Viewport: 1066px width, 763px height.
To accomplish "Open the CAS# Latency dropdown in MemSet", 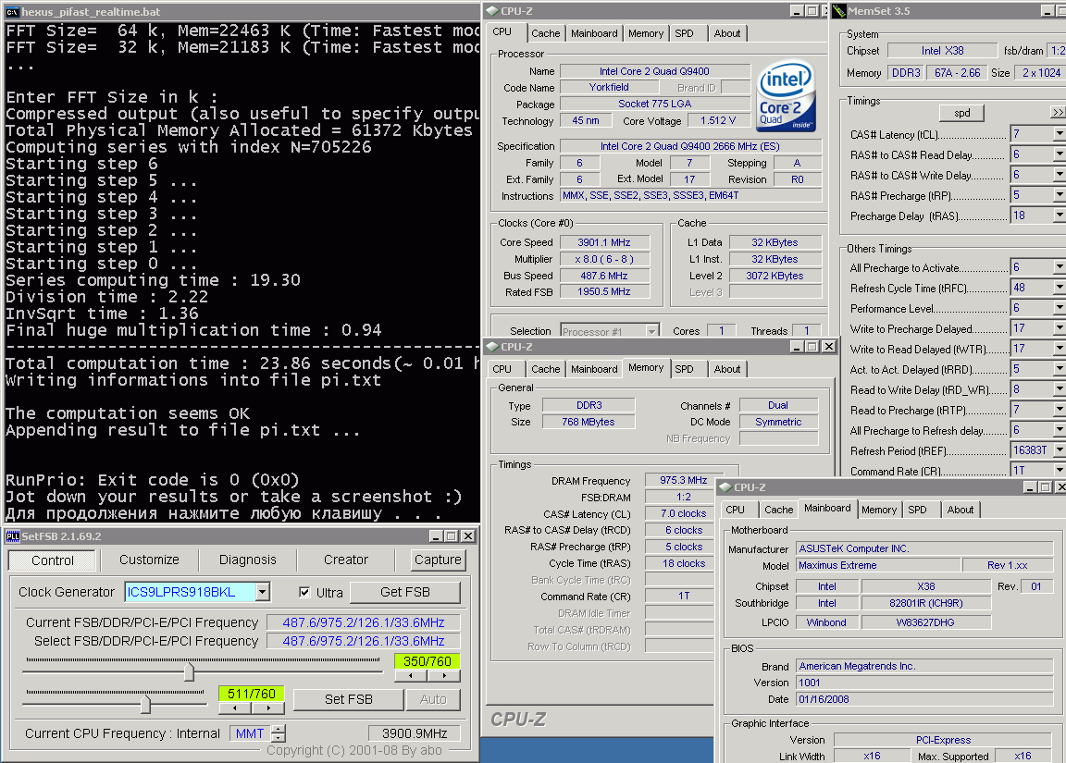I will [x=1060, y=134].
